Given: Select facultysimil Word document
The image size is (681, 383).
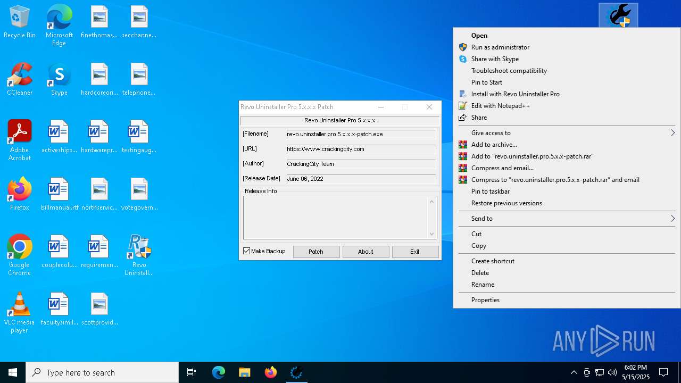Looking at the screenshot, I should pyautogui.click(x=59, y=310).
